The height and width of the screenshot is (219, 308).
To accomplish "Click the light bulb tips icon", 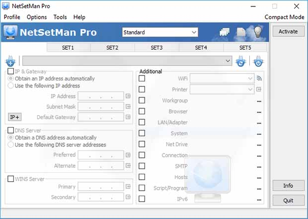I will click(258, 31).
